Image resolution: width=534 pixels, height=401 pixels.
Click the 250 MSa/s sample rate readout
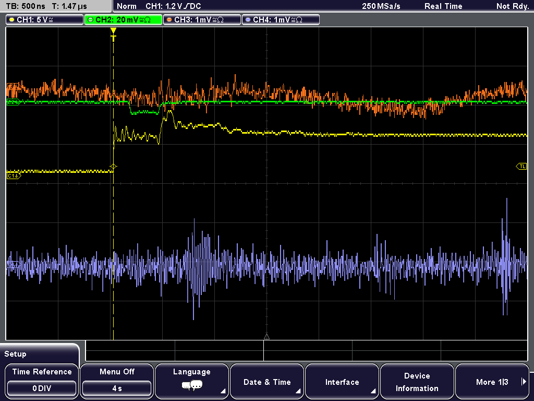tap(381, 6)
